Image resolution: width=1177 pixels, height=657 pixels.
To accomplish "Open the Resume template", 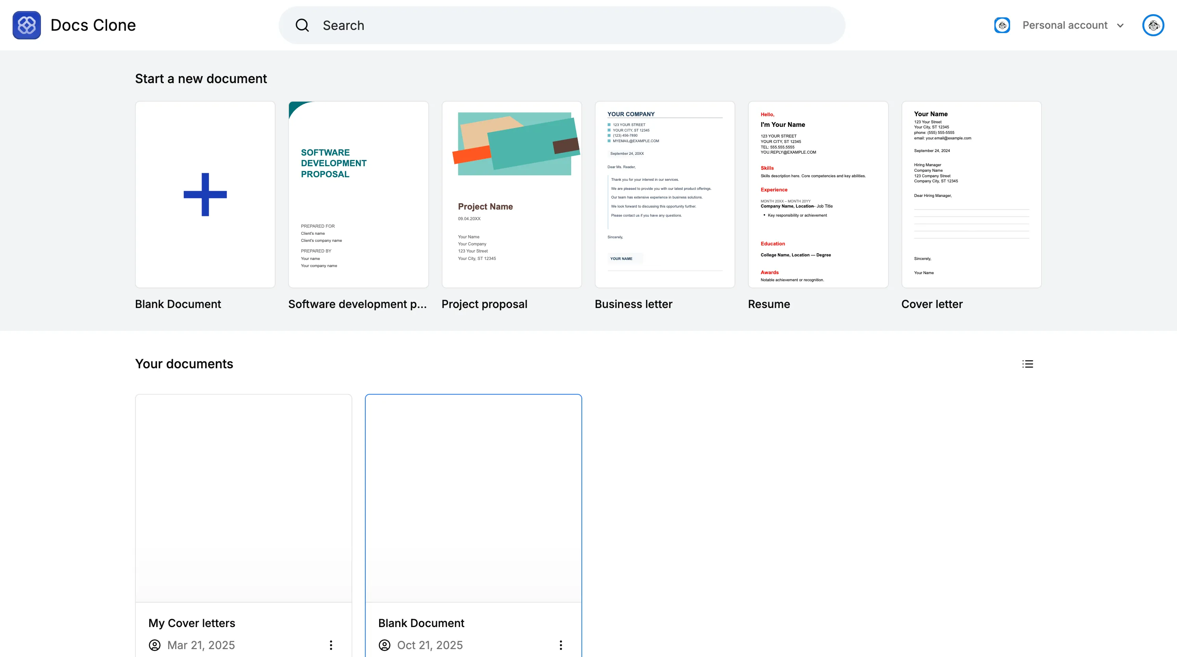I will tap(818, 194).
